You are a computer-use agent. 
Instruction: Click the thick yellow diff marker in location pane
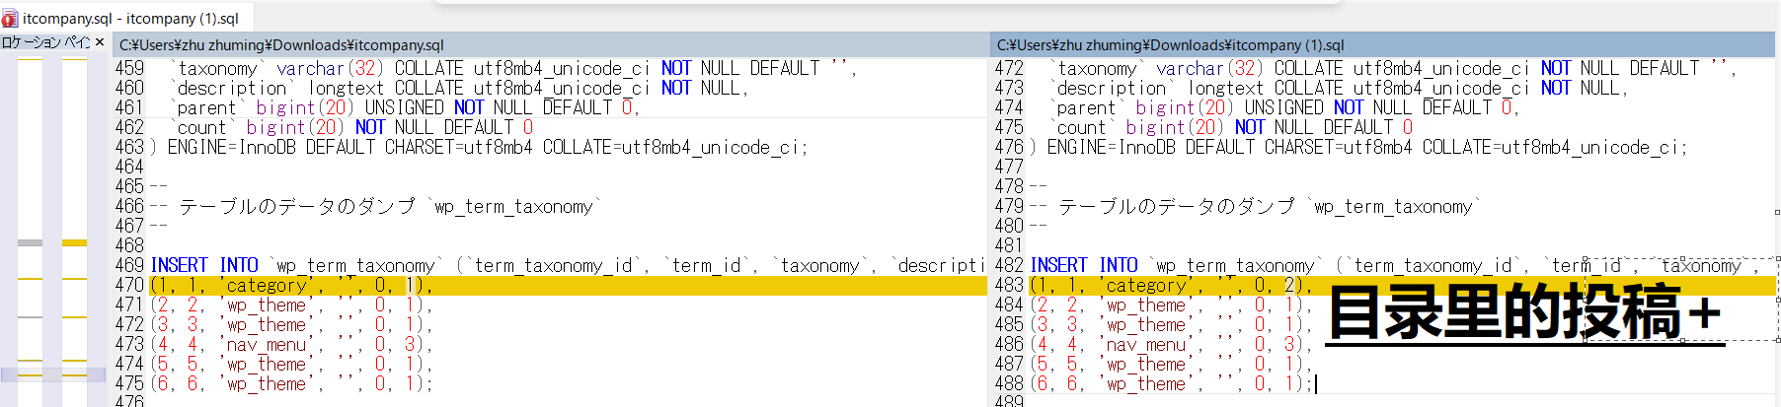[75, 242]
